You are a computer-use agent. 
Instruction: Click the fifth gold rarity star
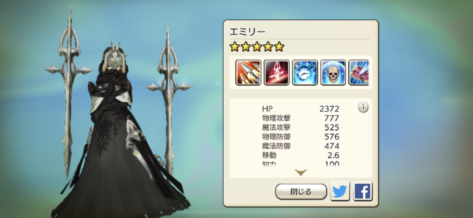coord(279,47)
